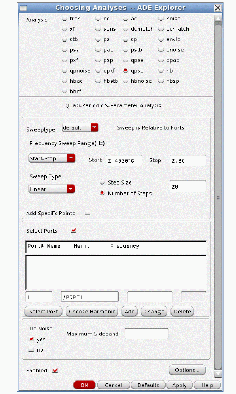Select the tran analysis radio button
236x394 pixels.
pos(64,19)
